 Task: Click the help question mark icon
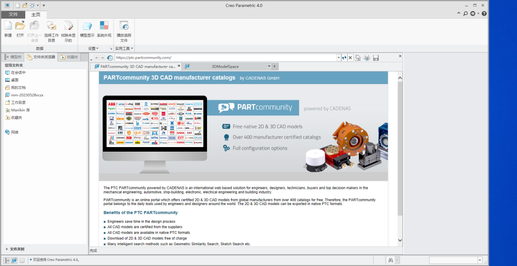click(x=484, y=14)
